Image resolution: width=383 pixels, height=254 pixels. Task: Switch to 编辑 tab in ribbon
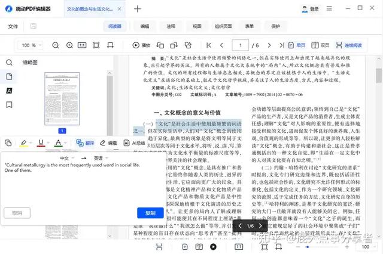[145, 26]
